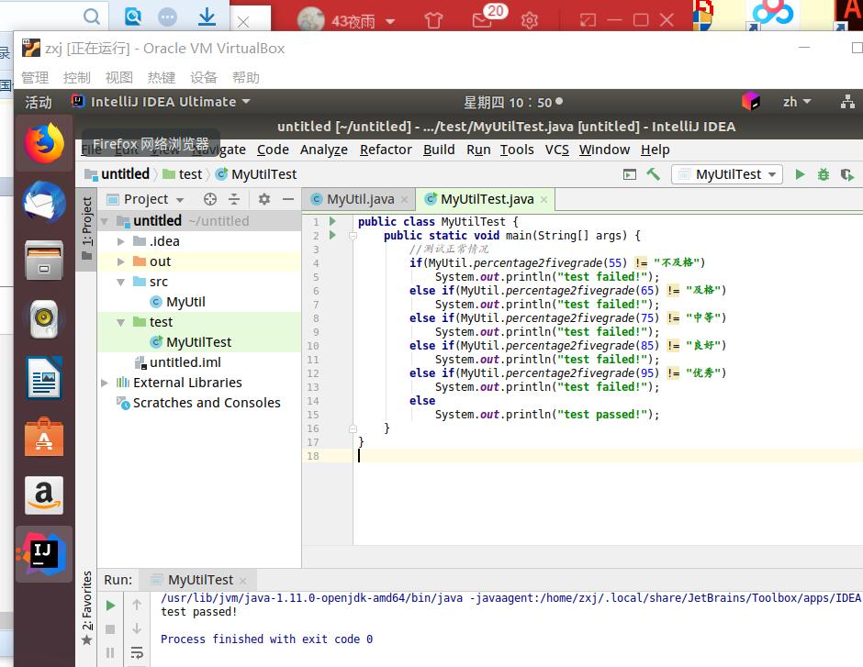Open the Files manager from the dock
863x667 pixels.
(x=44, y=261)
